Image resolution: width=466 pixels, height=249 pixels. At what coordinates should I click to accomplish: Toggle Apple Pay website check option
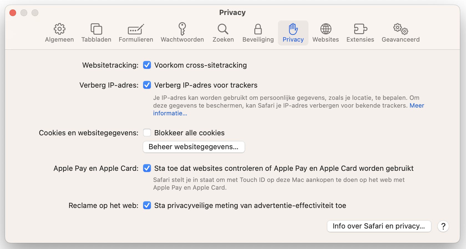click(147, 168)
